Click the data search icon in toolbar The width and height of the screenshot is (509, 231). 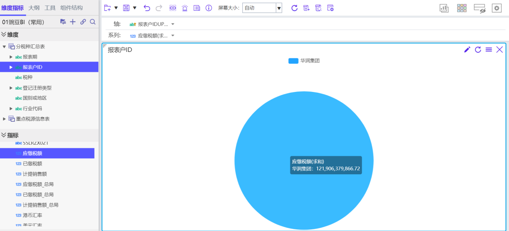coord(318,8)
